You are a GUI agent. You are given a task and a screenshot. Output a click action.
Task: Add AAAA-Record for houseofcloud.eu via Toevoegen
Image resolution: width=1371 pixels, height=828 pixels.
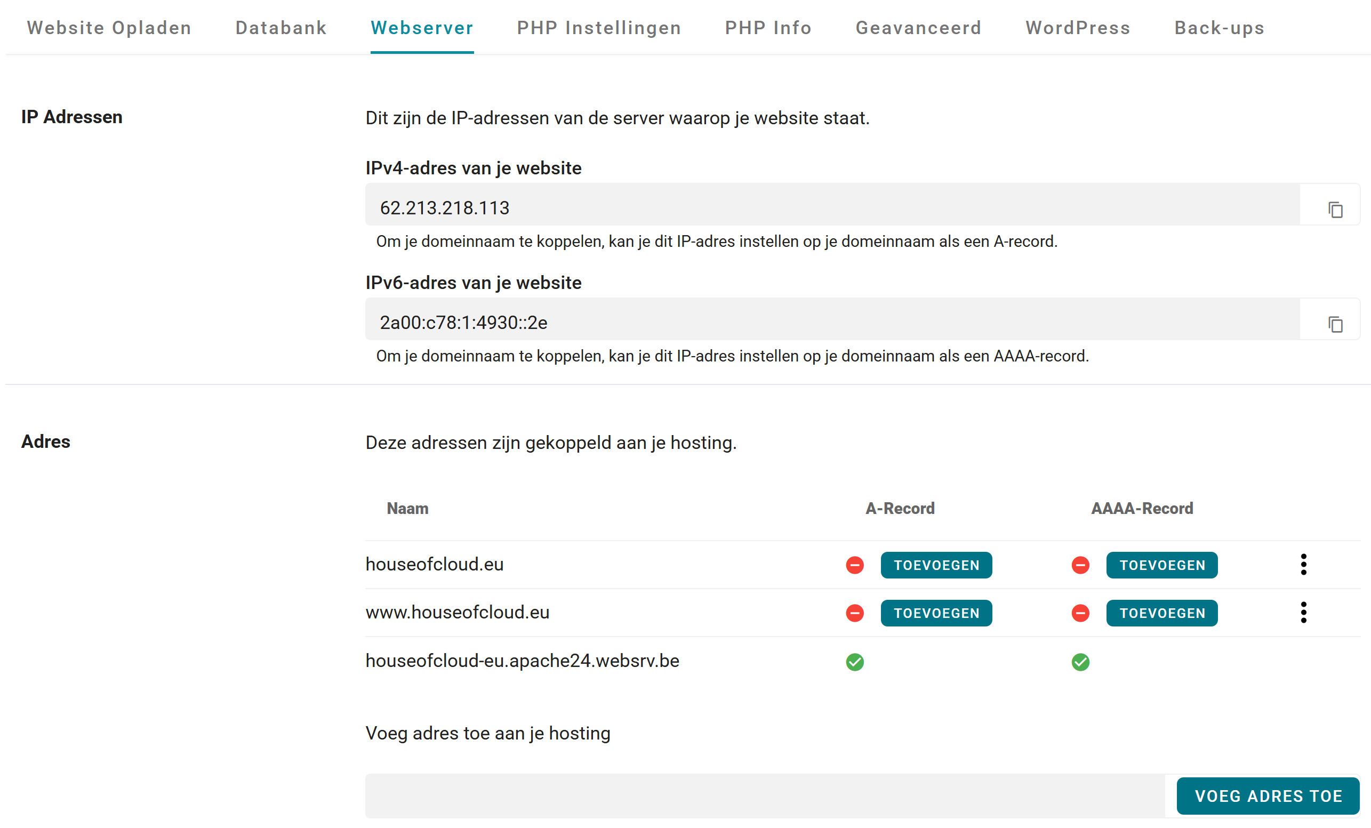[1162, 565]
